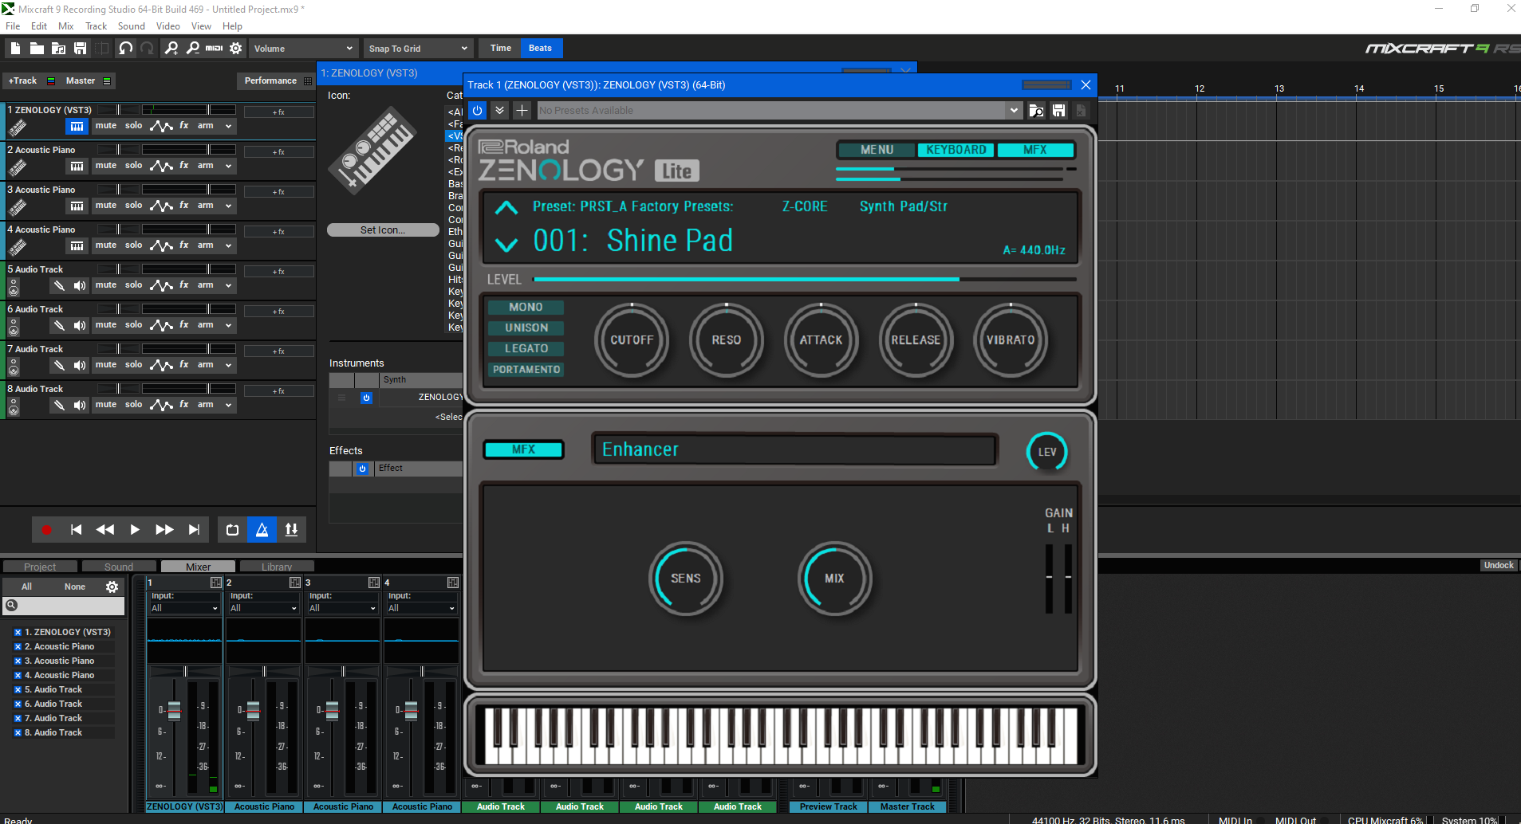Click the Add Sound File icon

[58, 49]
